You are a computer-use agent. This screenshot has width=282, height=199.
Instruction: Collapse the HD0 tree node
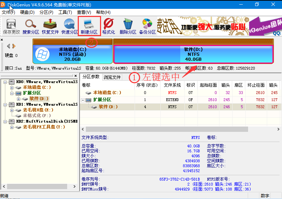pyautogui.click(x=5, y=82)
